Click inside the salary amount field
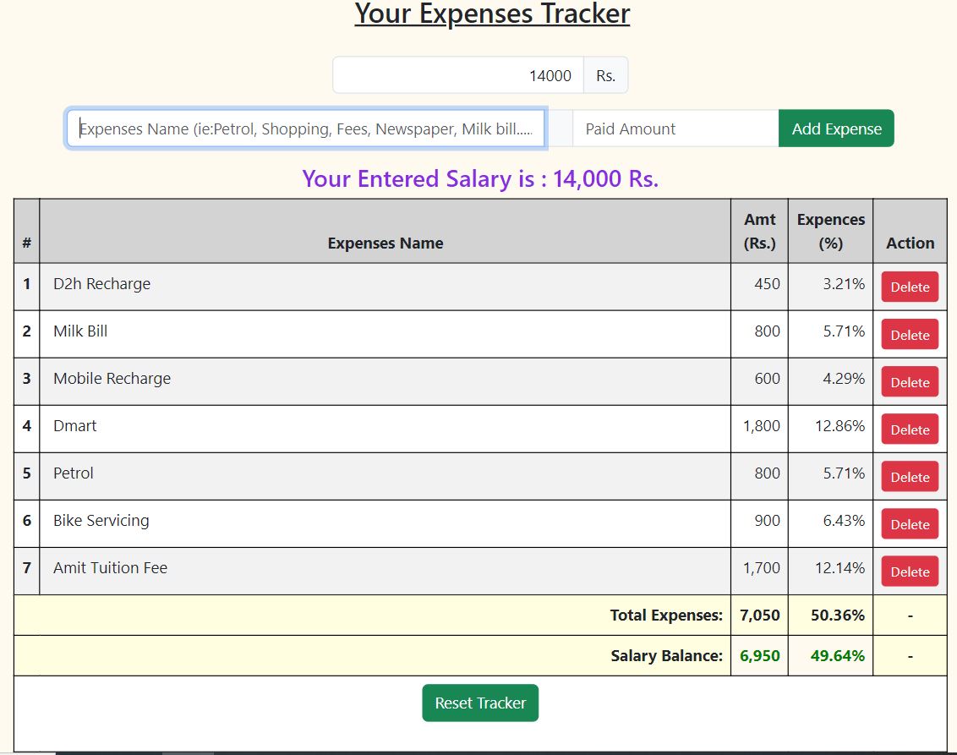 click(x=457, y=74)
